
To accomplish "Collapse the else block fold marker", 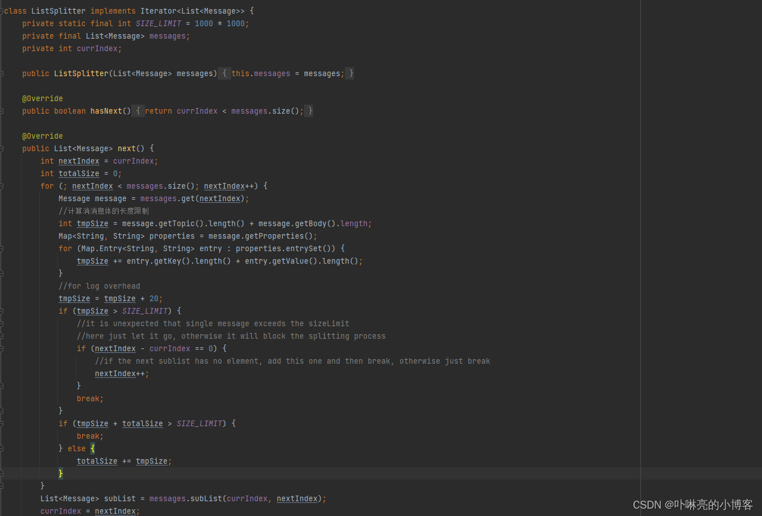I will [2, 448].
